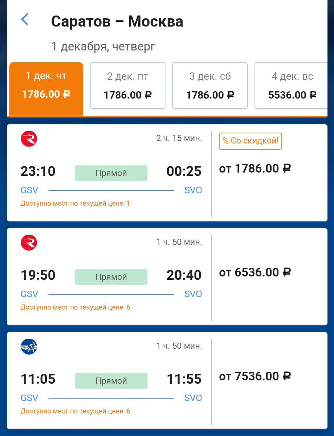The width and height of the screenshot is (334, 436).
Task: Switch to the 2 дек. пт date tab
Action: 128,85
